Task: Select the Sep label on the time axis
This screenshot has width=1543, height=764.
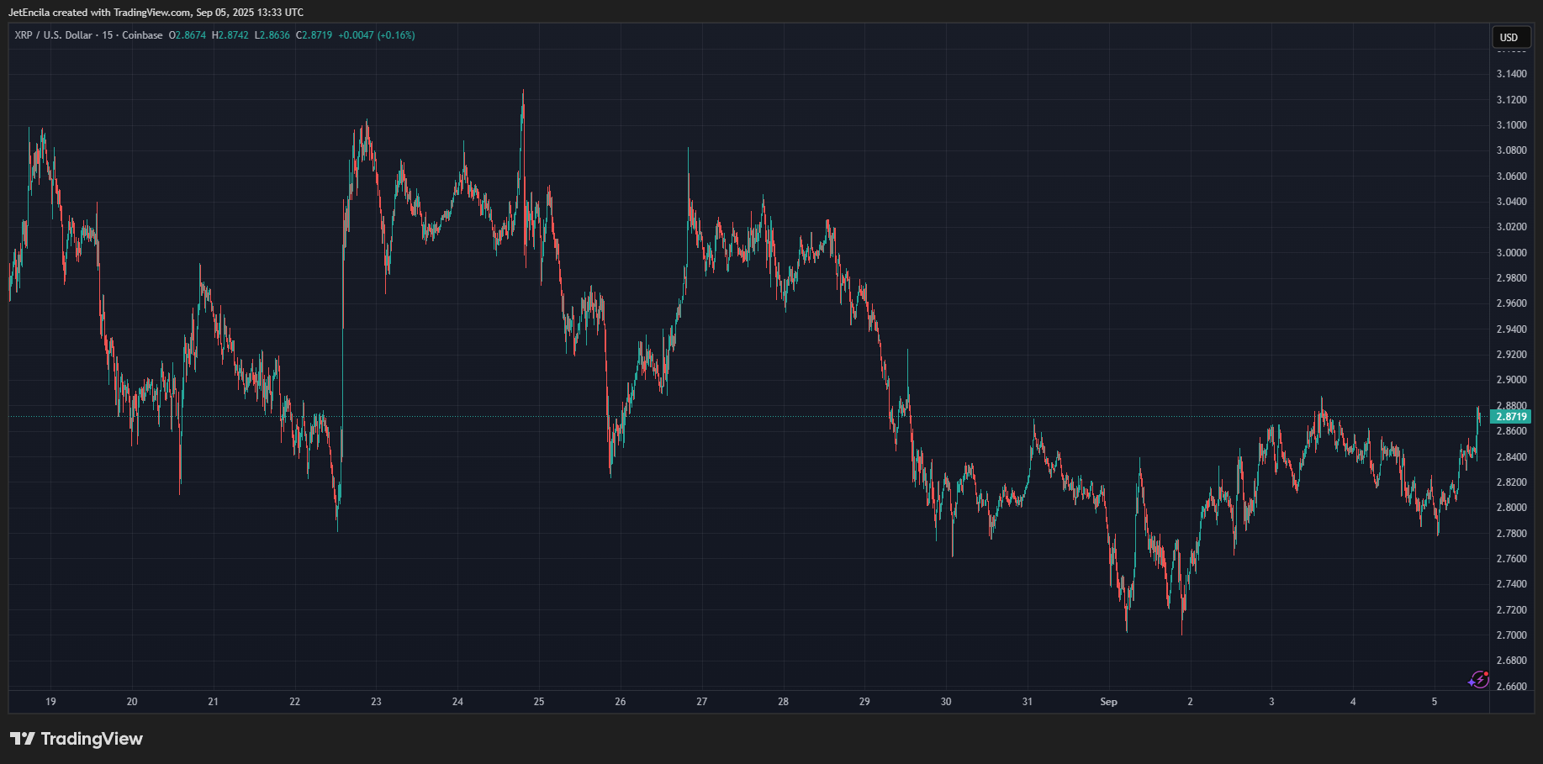Action: click(1107, 701)
